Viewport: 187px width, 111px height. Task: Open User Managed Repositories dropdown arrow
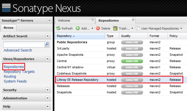click(x=181, y=28)
